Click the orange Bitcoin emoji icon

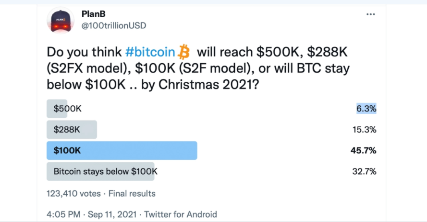point(184,52)
